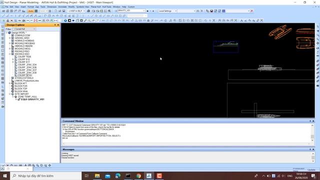Click the blue info icon in top toolbar
The height and width of the screenshot is (180, 320).
pyautogui.click(x=223, y=11)
